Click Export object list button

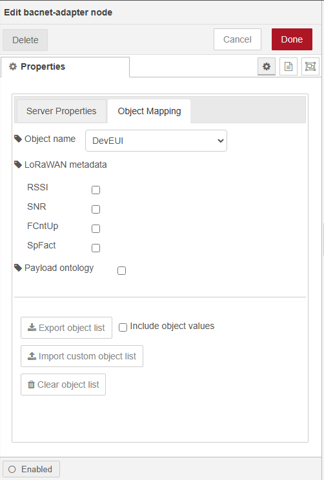click(66, 328)
